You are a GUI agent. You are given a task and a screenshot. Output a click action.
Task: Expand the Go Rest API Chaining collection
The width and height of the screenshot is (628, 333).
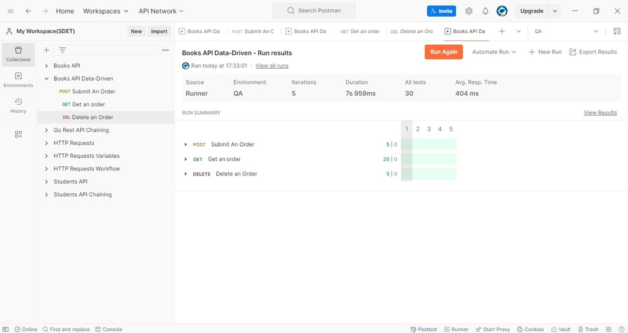click(47, 130)
